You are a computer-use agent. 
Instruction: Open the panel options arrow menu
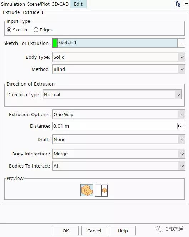pyautogui.click(x=185, y=4)
